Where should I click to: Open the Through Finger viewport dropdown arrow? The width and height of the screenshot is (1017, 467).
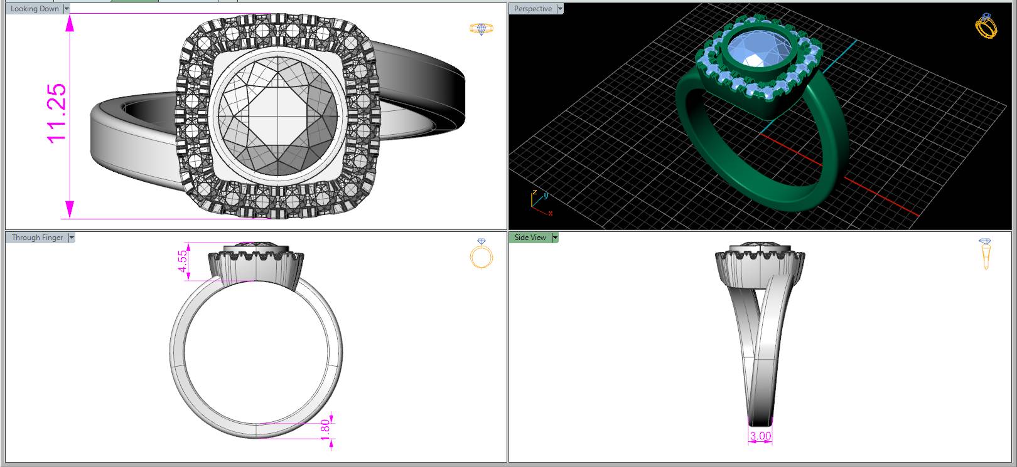(x=71, y=238)
